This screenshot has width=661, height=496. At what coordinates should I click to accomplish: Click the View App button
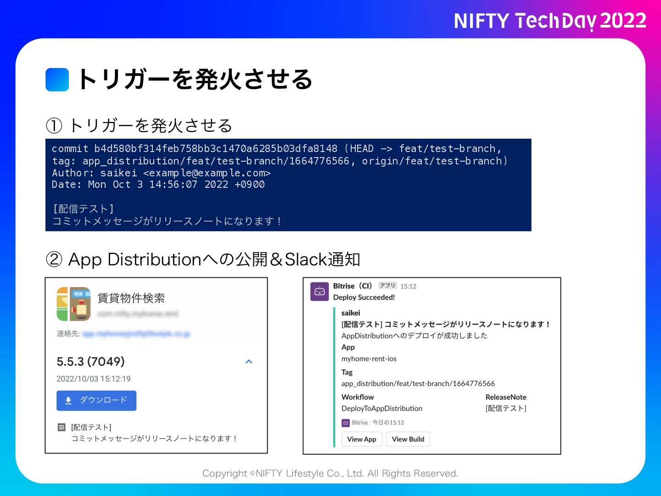[x=362, y=439]
